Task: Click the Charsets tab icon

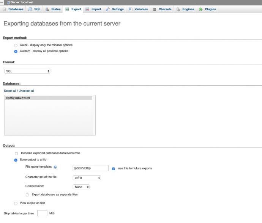Action: tap(155, 9)
